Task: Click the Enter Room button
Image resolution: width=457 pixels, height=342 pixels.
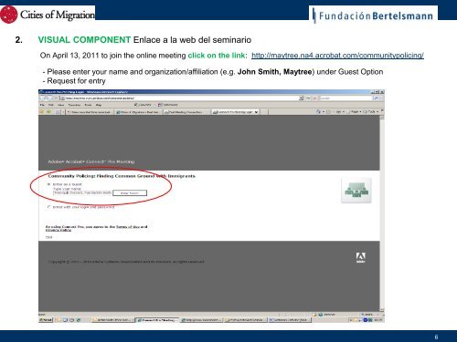Action: 130,193
